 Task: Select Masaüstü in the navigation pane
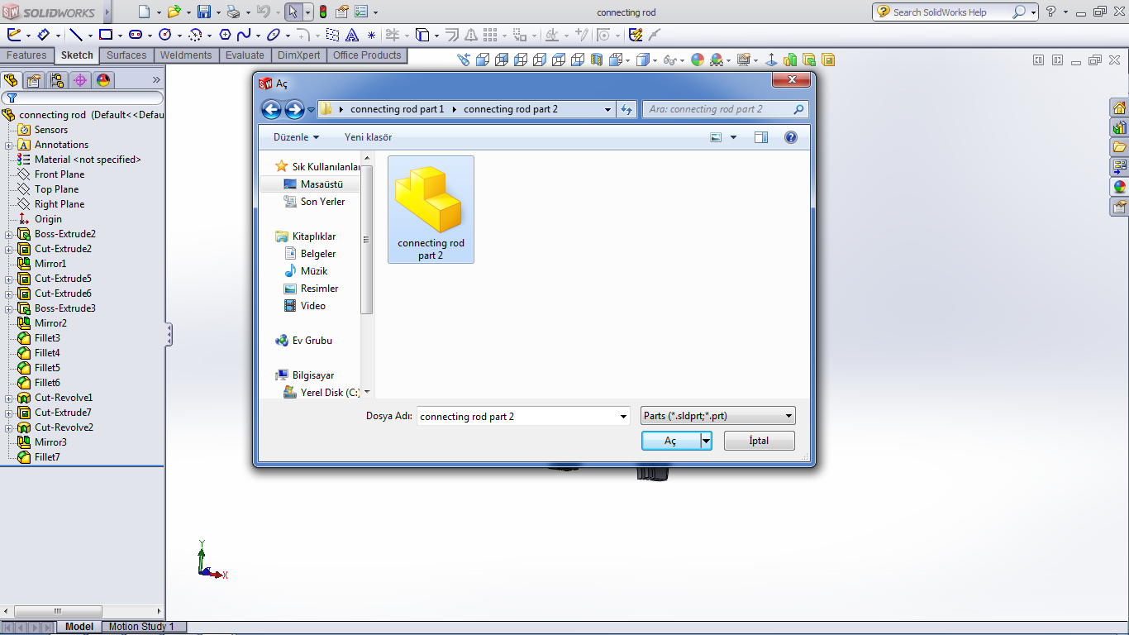321,184
